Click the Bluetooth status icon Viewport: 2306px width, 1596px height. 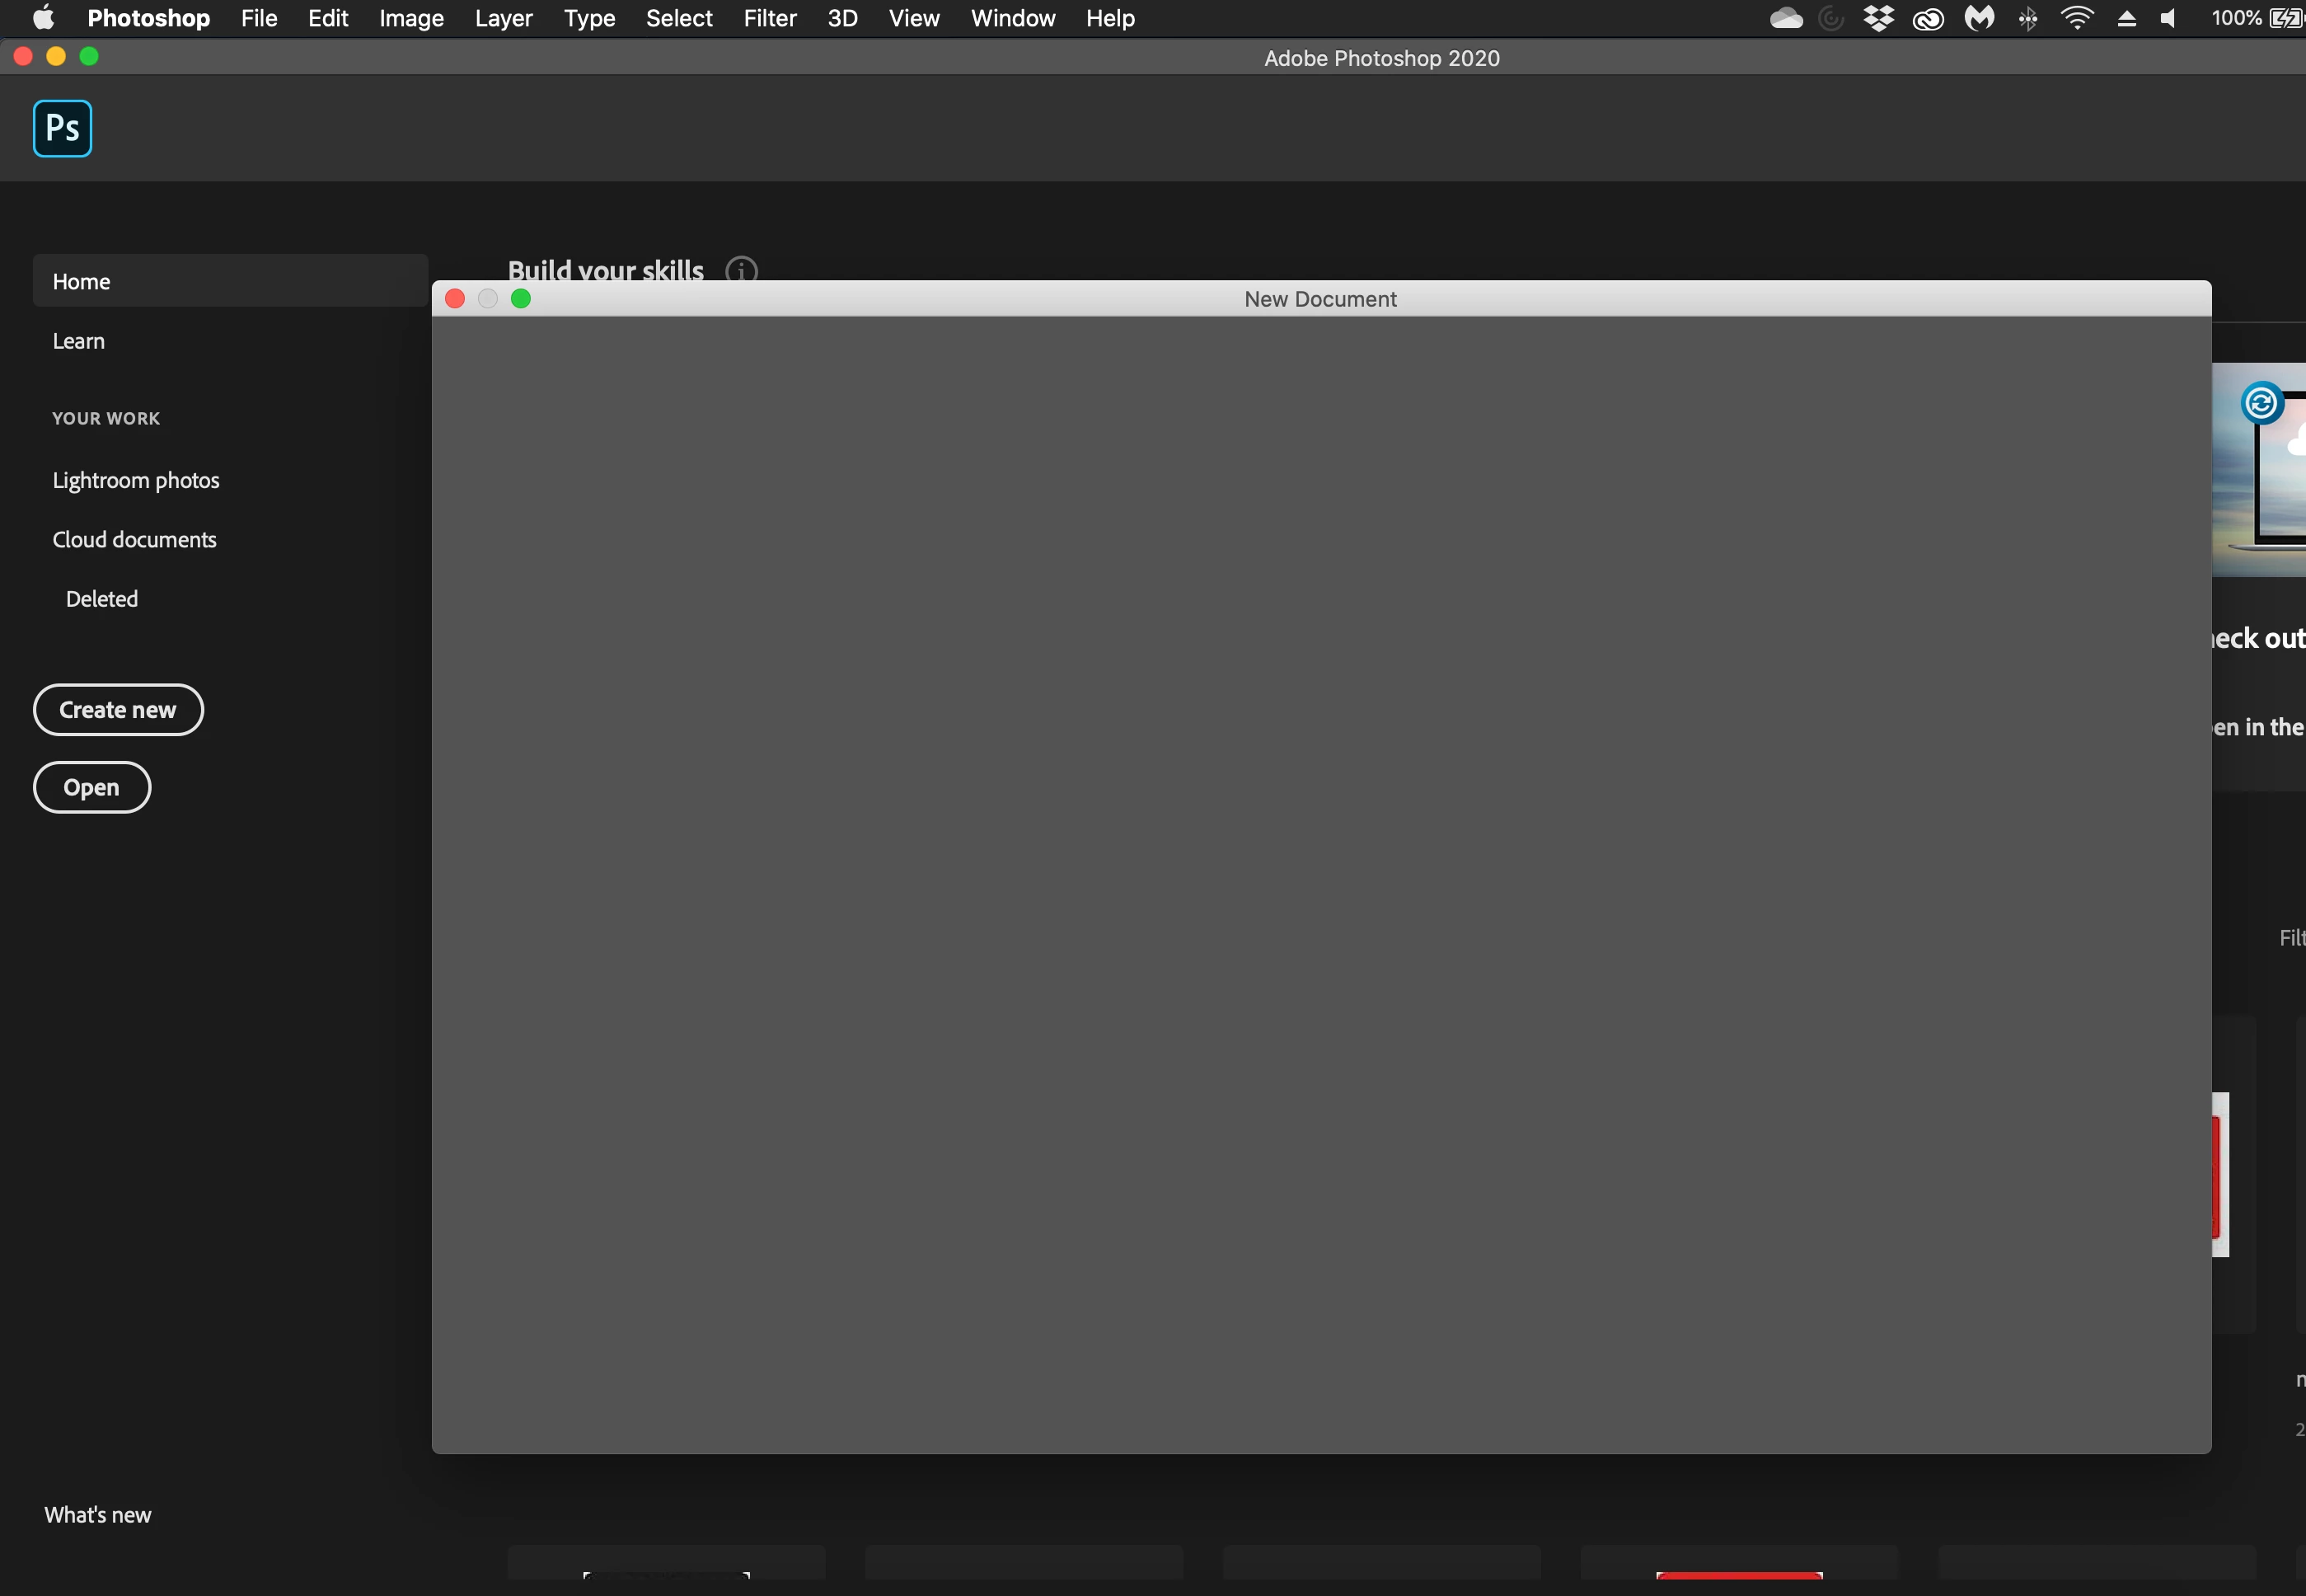point(2028,19)
